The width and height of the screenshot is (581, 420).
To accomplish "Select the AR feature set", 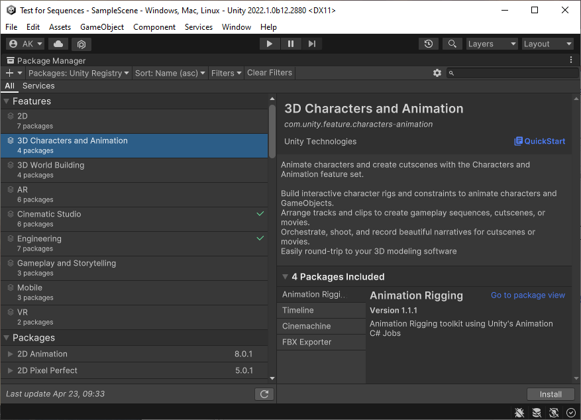I will coord(134,195).
